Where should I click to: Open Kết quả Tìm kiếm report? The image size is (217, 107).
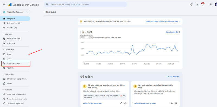point(15,39)
